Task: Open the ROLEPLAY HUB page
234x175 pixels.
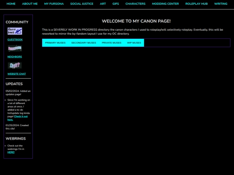Action: (x=196, y=4)
